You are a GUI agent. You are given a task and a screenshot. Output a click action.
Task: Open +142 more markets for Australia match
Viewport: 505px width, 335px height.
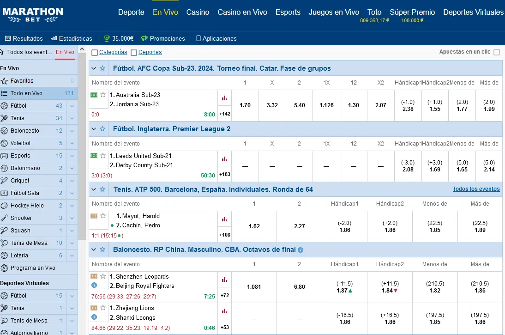click(x=224, y=114)
